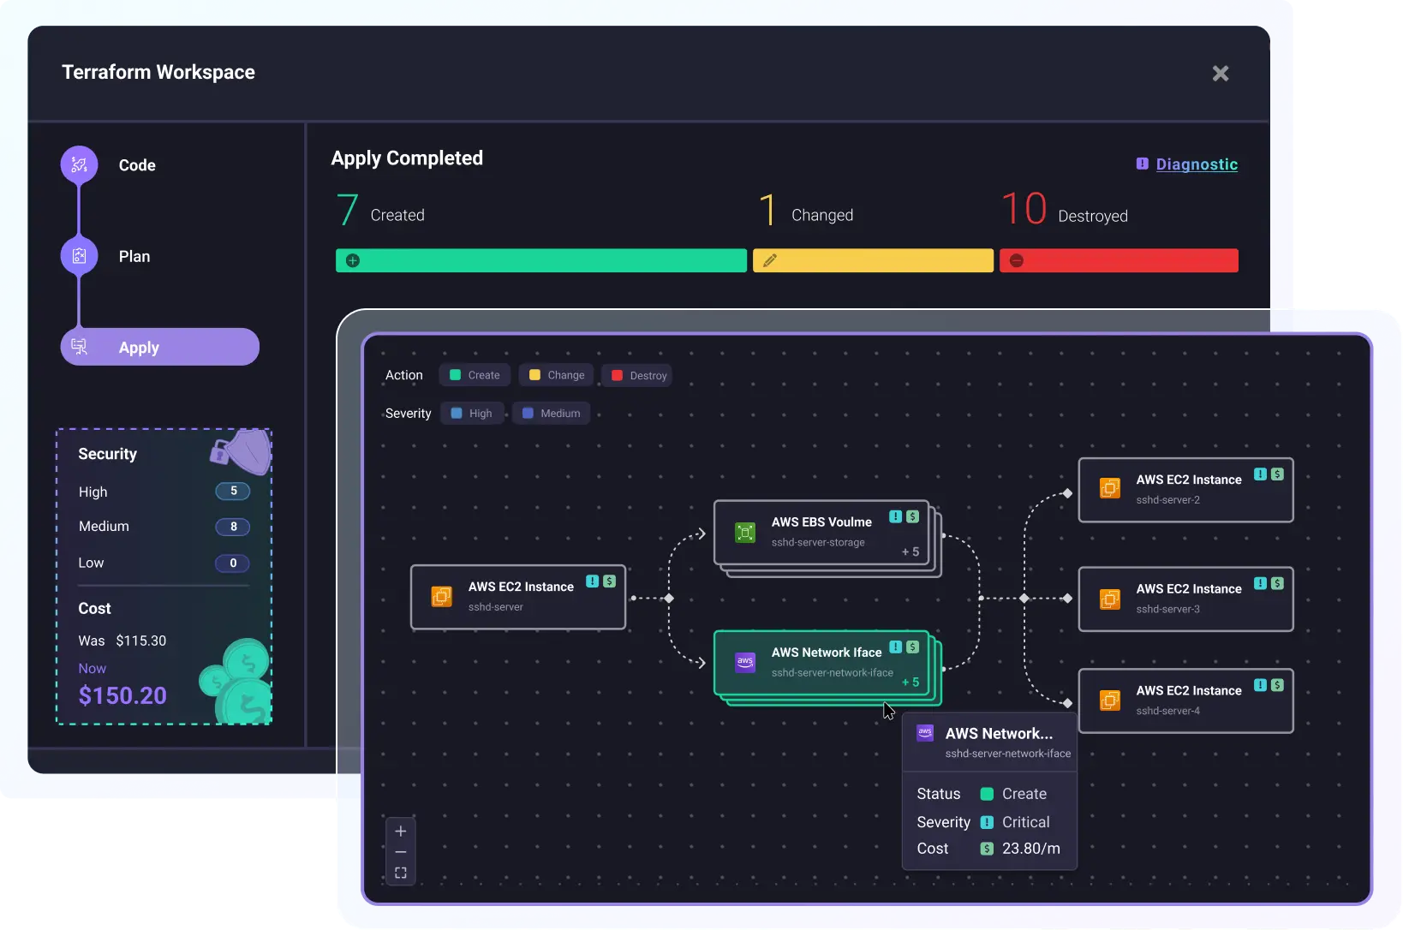Click Network Iface severity badge
Image resolution: width=1403 pixels, height=930 pixels.
[895, 647]
